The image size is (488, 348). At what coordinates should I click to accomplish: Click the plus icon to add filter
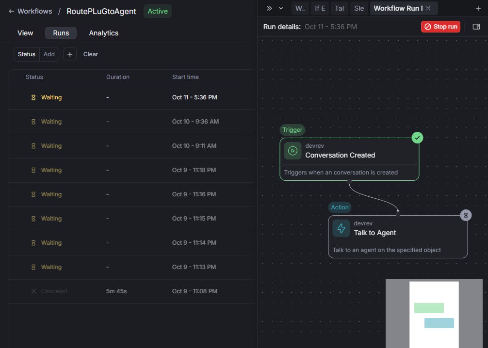point(69,54)
